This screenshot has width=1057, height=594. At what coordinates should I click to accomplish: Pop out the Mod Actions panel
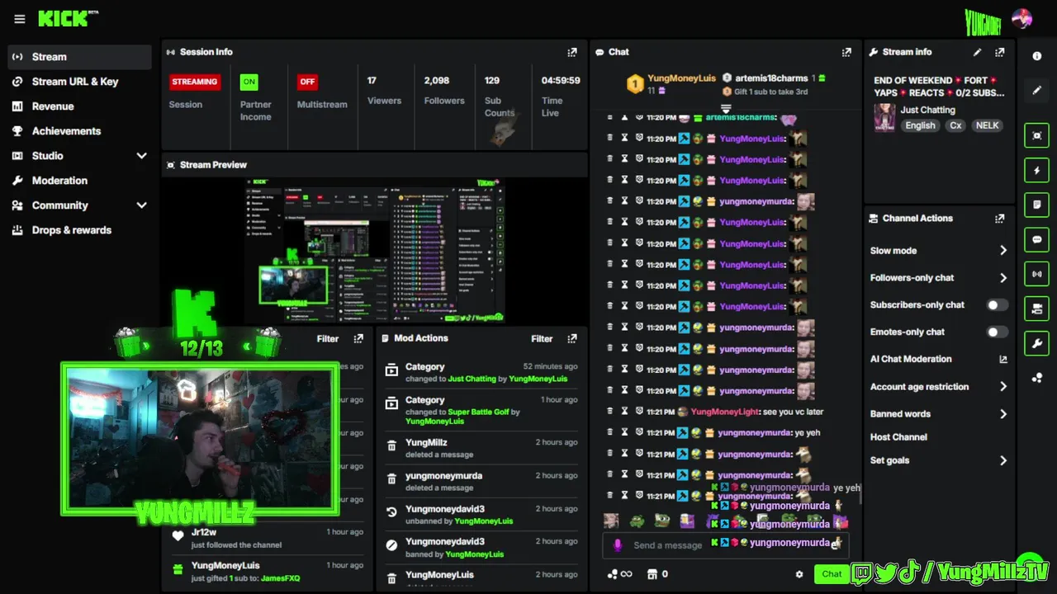572,338
